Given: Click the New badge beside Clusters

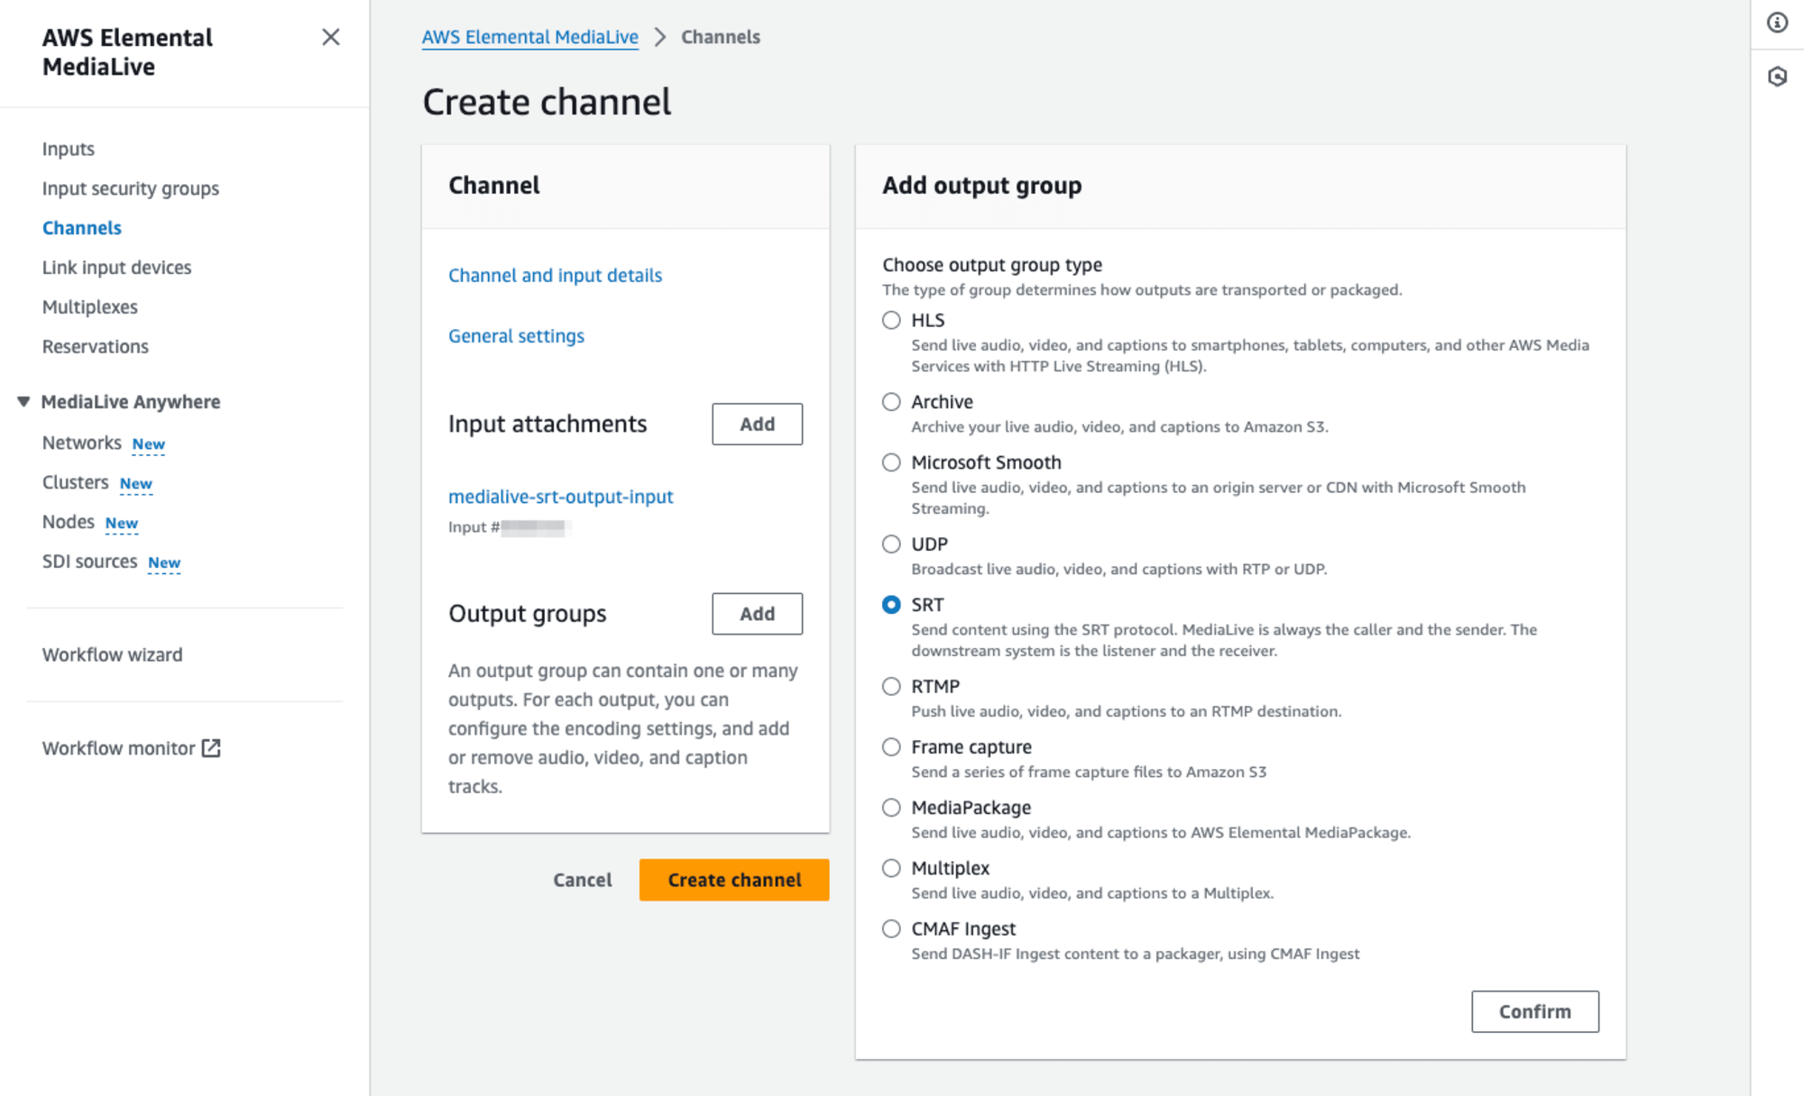Looking at the screenshot, I should [136, 484].
